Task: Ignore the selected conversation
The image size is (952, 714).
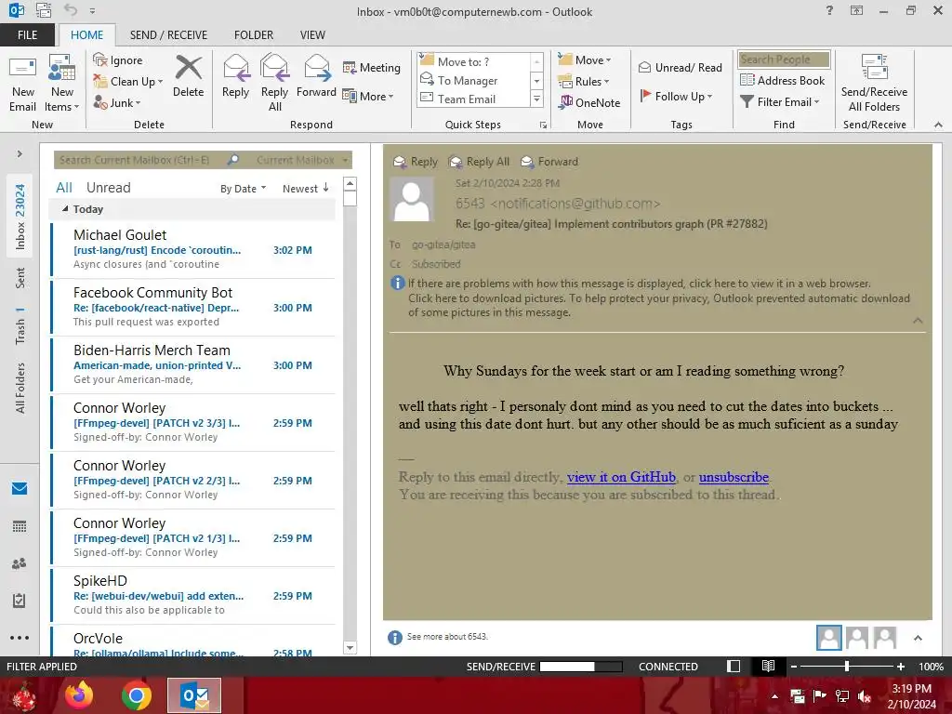Action: click(118, 60)
